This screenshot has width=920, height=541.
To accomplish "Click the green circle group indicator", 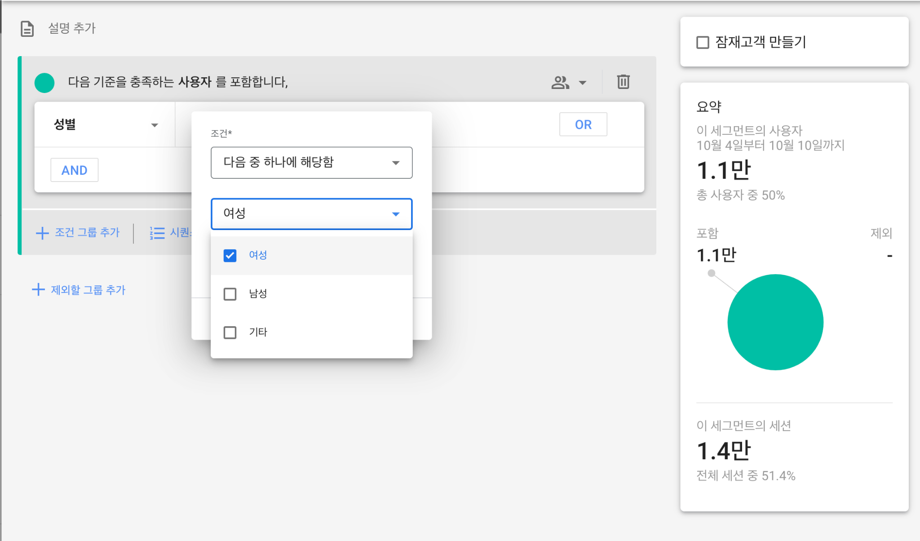I will pos(44,83).
